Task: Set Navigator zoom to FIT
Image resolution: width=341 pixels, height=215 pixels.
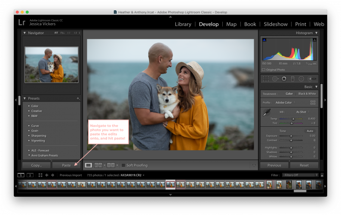Action: coord(56,33)
